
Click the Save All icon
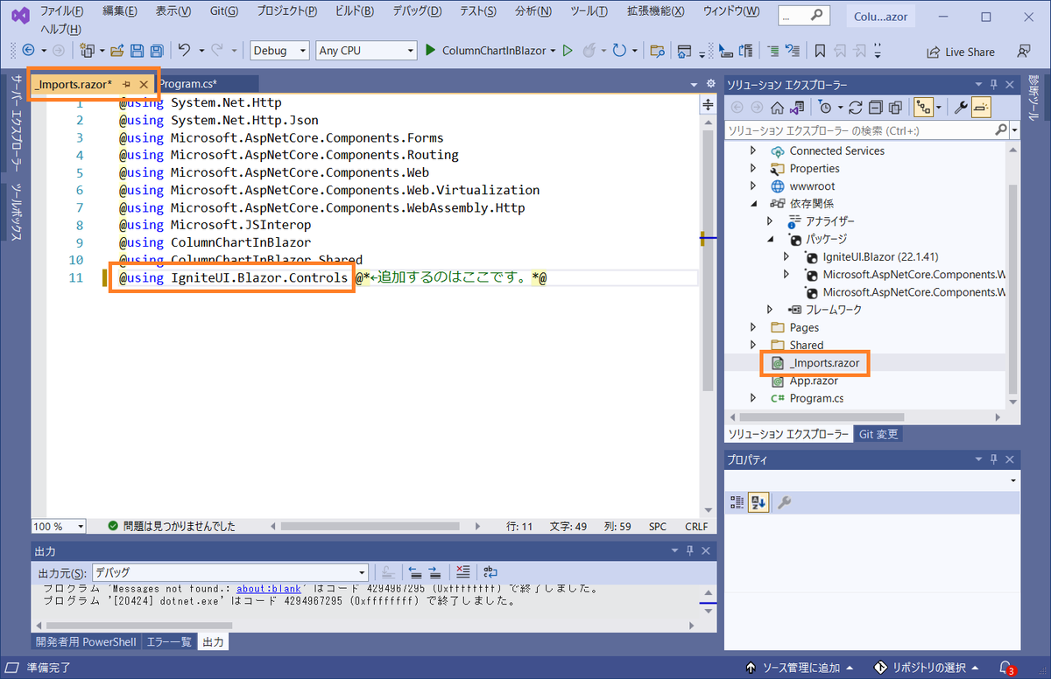[x=156, y=51]
